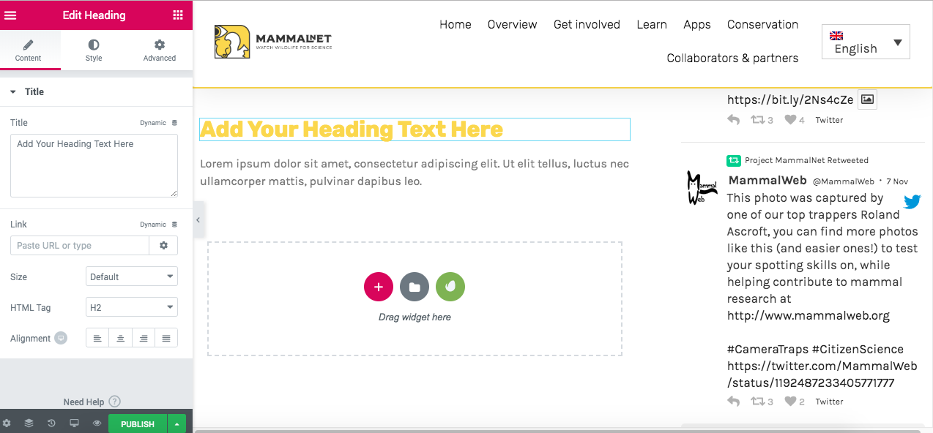933x433 pixels.
Task: Open responsive mode desktop icon
Action: [74, 423]
